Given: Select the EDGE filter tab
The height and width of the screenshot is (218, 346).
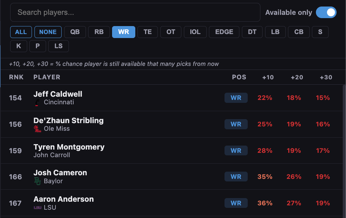Looking at the screenshot, I should point(224,32).
